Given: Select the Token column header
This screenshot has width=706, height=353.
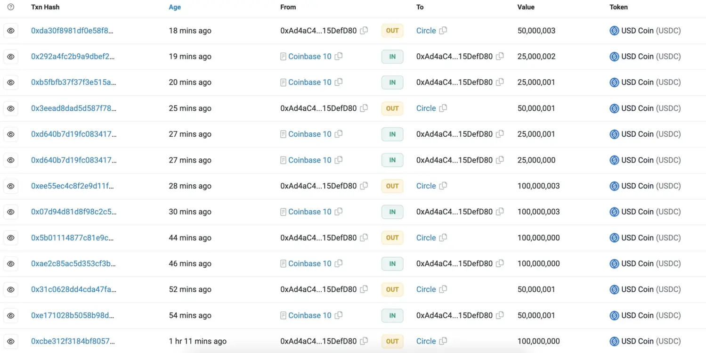Looking at the screenshot, I should click(618, 7).
